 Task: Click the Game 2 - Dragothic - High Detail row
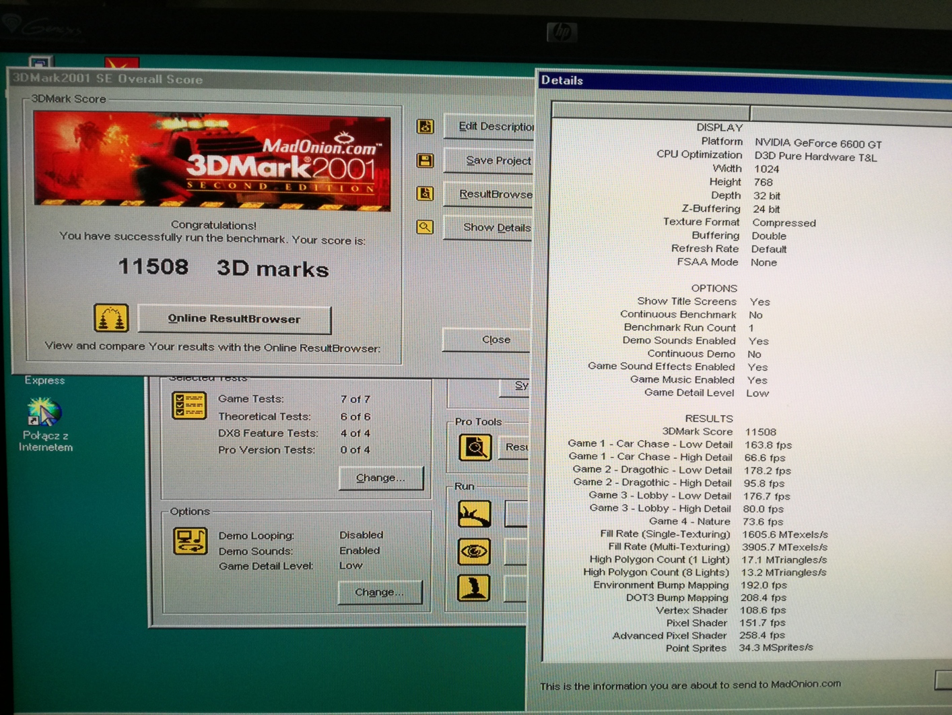coord(679,483)
